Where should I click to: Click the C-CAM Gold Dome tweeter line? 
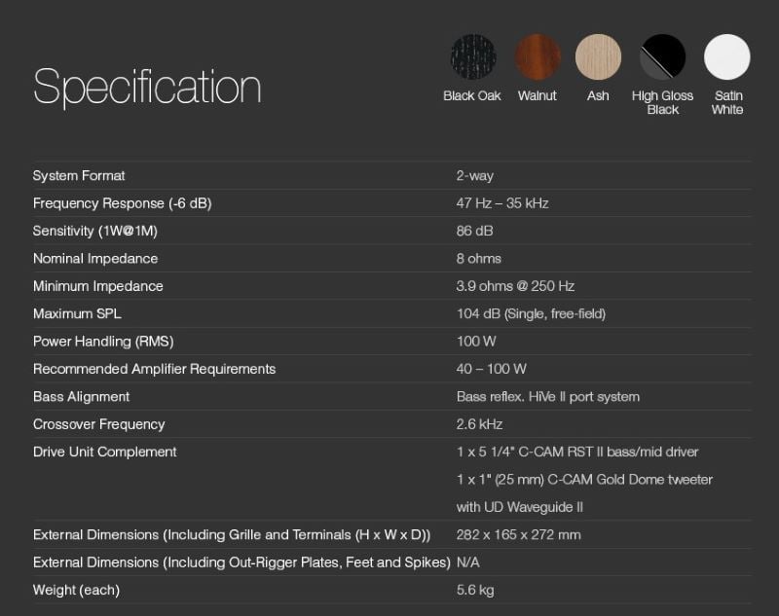pyautogui.click(x=584, y=480)
